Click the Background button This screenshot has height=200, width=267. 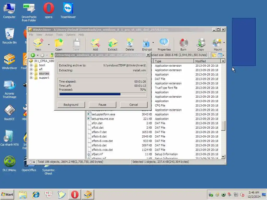point(71,105)
